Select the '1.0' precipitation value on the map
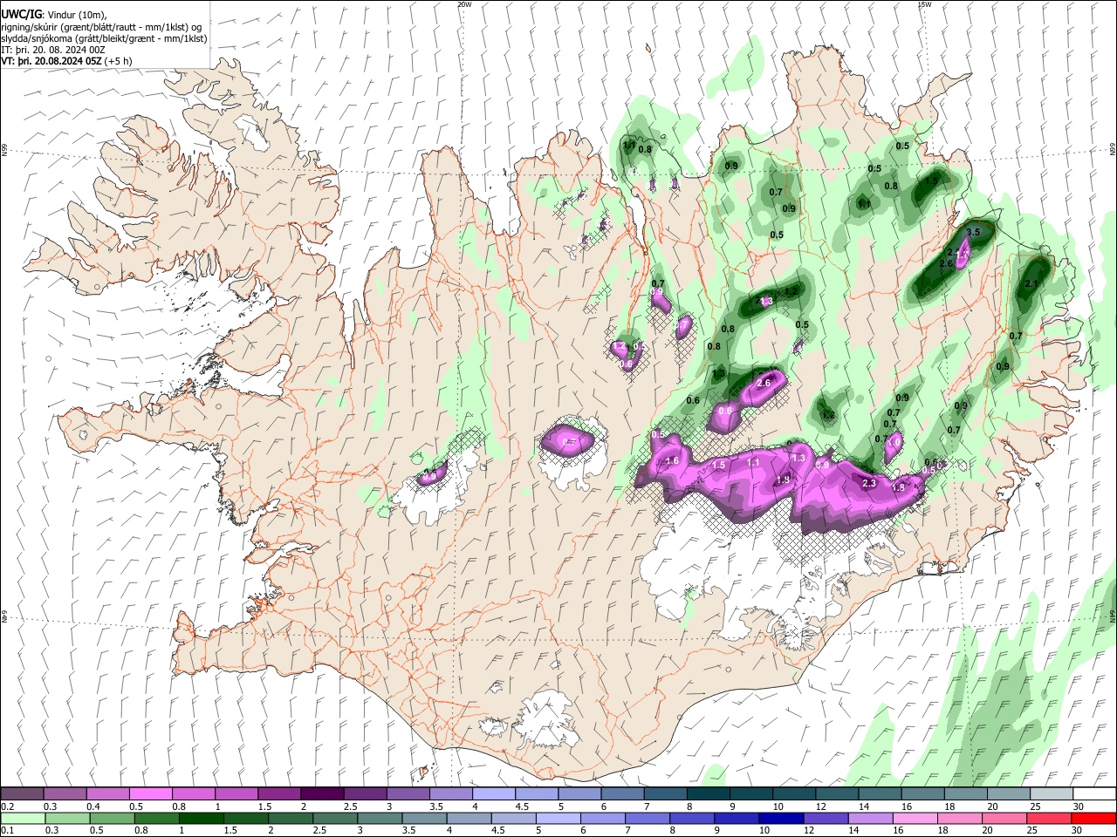This screenshot has width=1117, height=837. (894, 442)
